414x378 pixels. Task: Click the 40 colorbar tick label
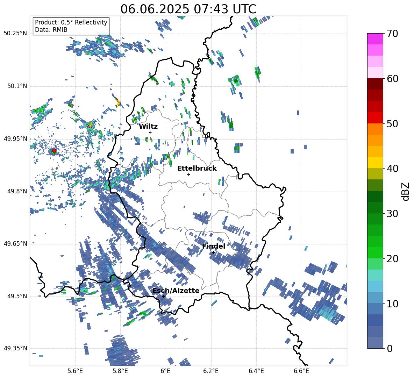392,169
